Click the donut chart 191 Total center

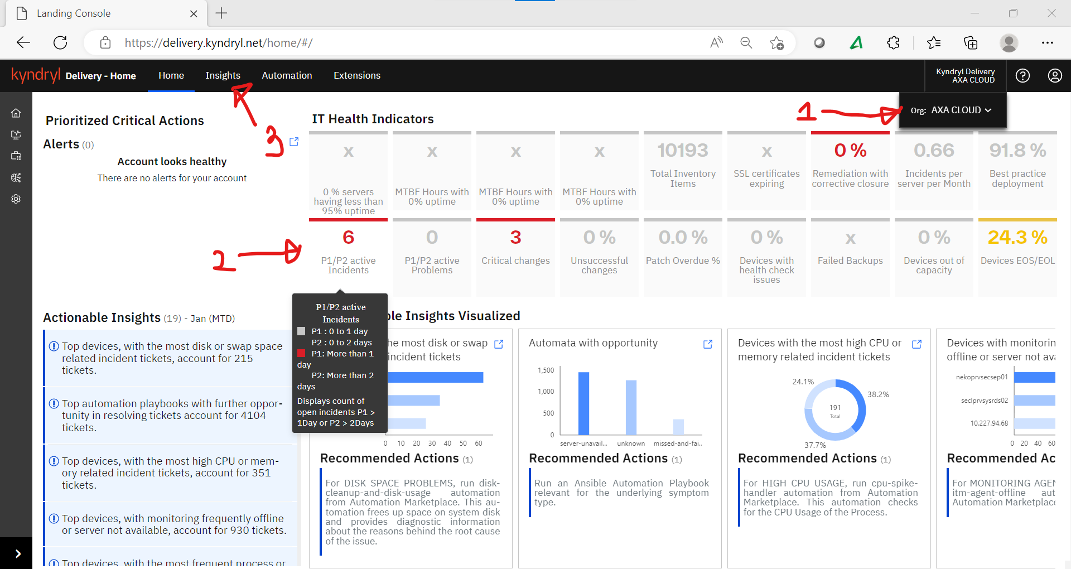(834, 411)
